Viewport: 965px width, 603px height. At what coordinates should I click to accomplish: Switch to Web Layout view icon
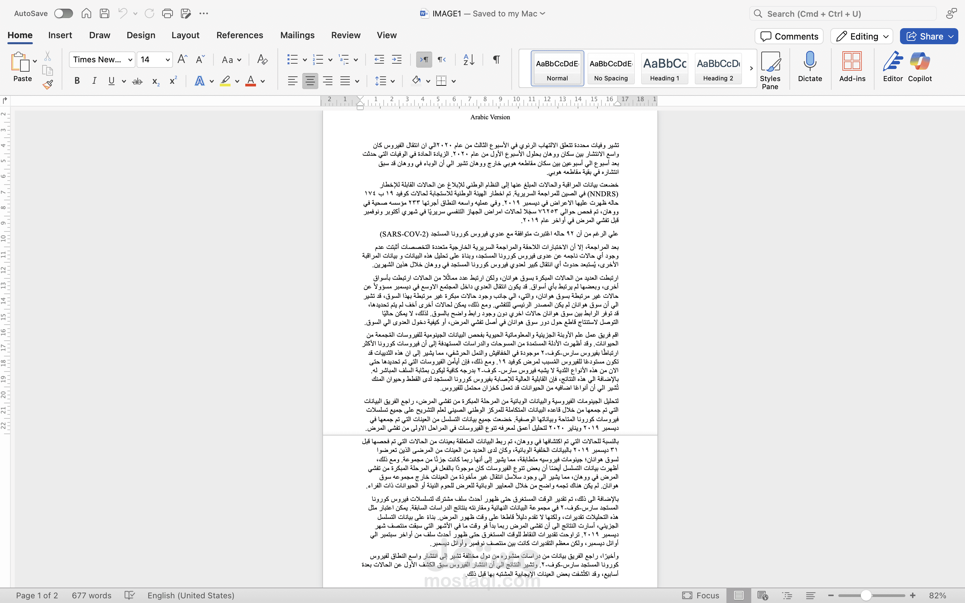click(x=763, y=595)
